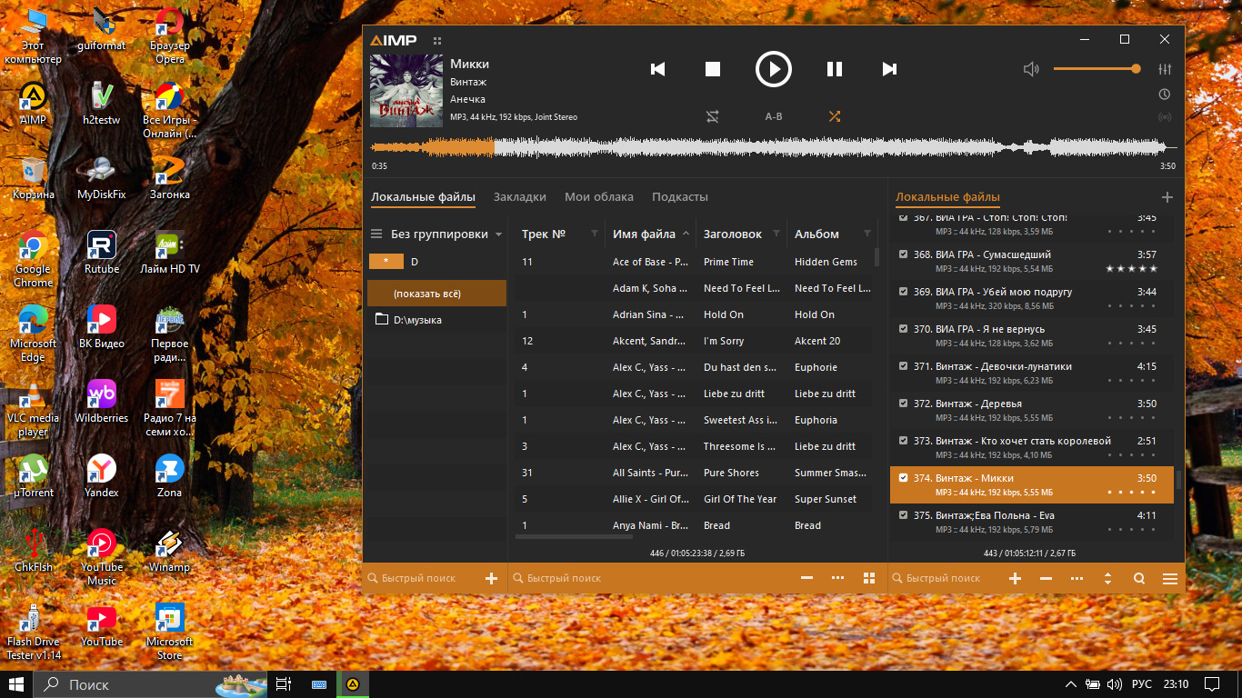Screen dimensions: 1242x698
Task: Click library left panel quick search field
Action: click(x=423, y=578)
